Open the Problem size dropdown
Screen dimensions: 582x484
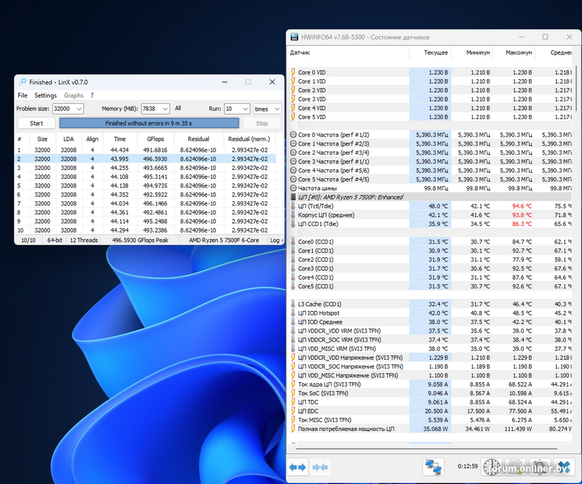[x=78, y=109]
